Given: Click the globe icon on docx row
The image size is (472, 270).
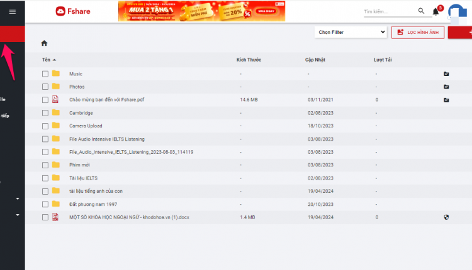Looking at the screenshot, I should coord(446,217).
